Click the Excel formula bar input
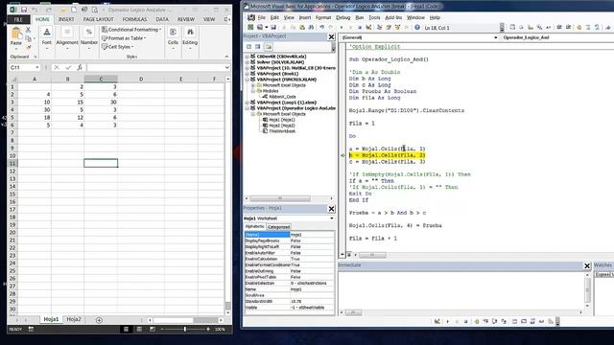Screen dimensions: 614x345 [x=155, y=68]
